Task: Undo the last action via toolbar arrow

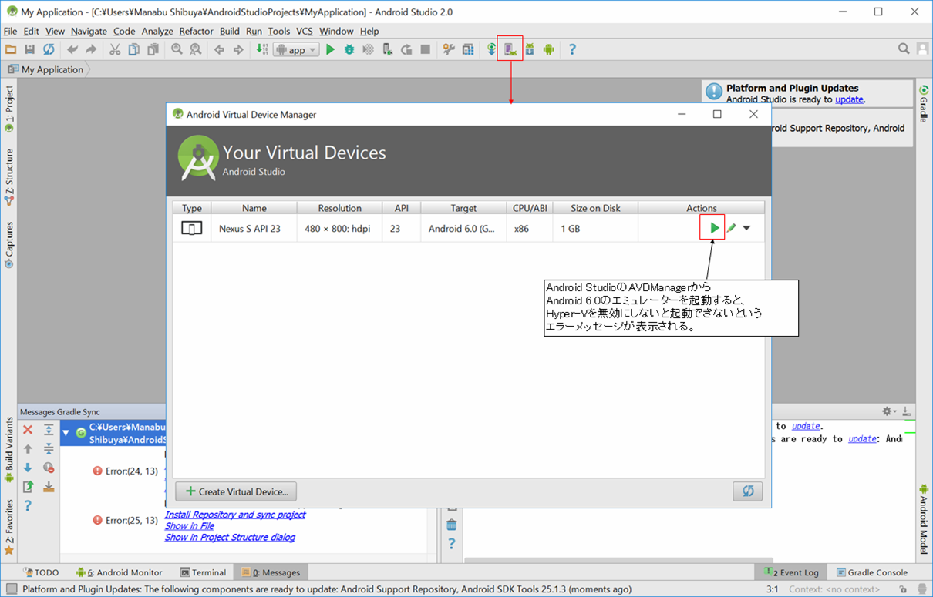Action: (72, 49)
